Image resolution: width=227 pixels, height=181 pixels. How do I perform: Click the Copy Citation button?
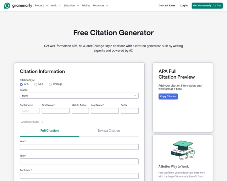coord(168,97)
